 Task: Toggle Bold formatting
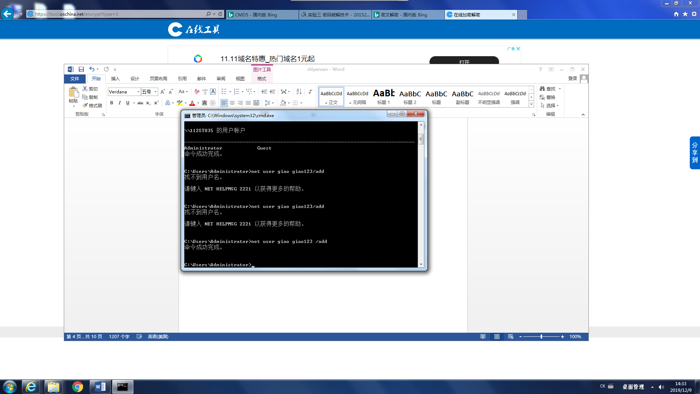tap(112, 103)
